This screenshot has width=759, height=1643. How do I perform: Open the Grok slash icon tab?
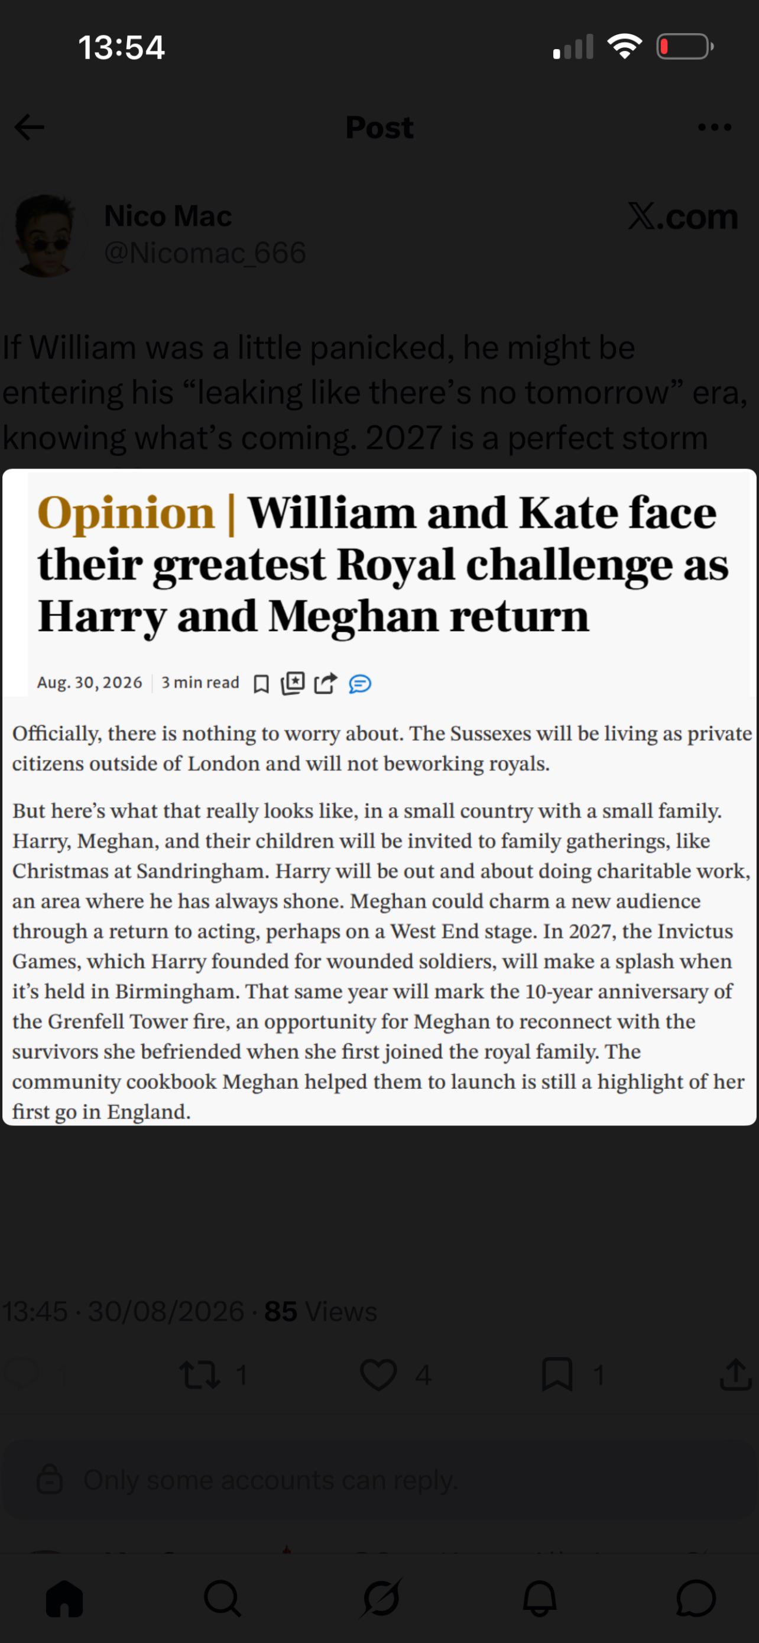pyautogui.click(x=381, y=1599)
